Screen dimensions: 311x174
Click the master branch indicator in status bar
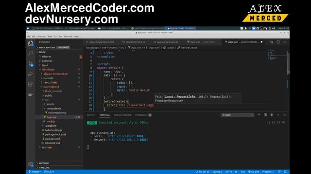tap(35, 172)
